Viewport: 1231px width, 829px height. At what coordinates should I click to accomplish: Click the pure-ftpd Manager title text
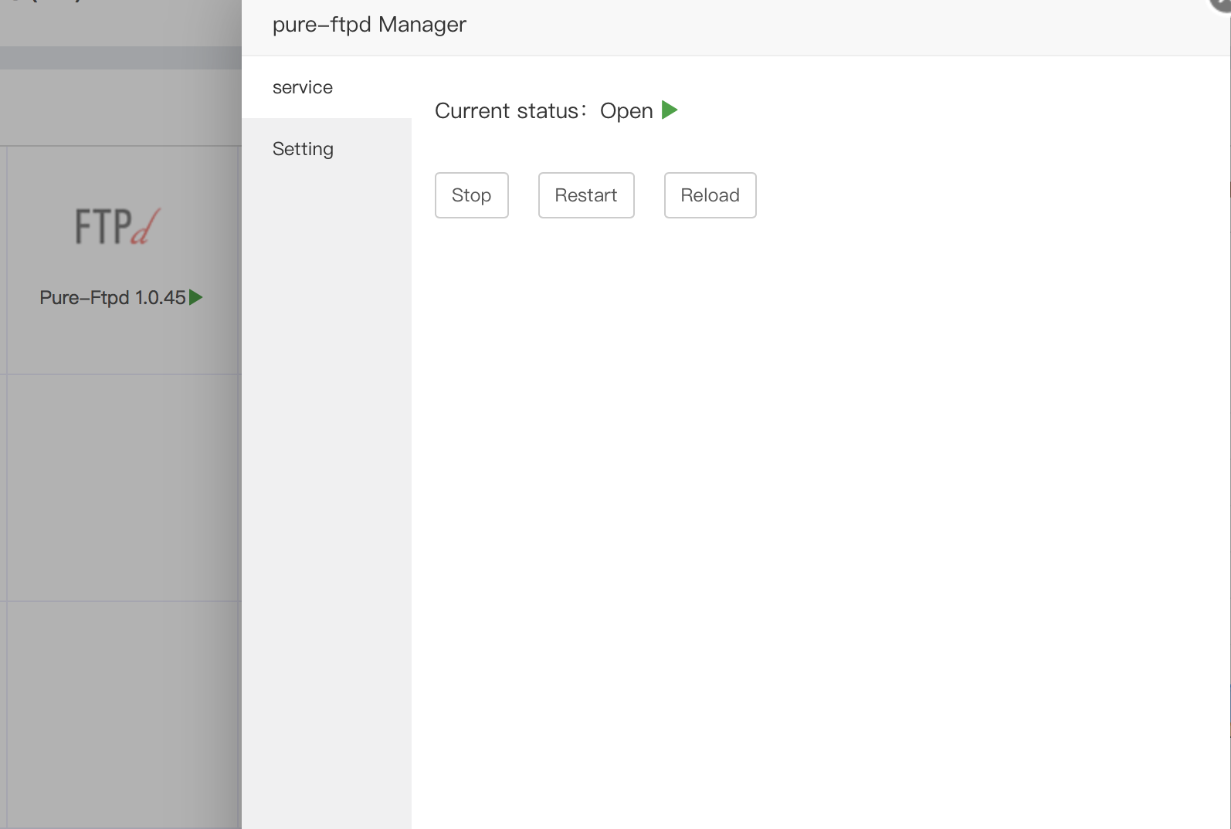pos(369,25)
